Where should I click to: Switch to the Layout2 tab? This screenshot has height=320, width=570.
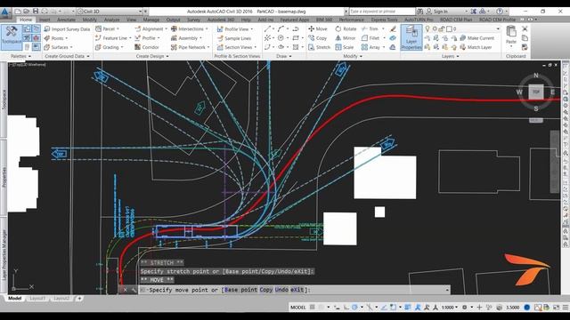pos(61,299)
